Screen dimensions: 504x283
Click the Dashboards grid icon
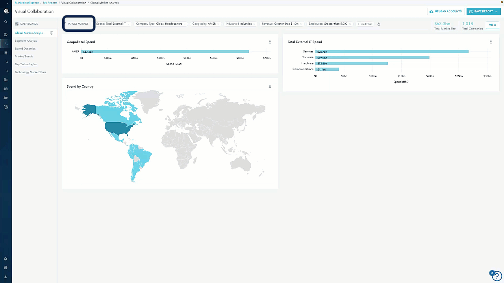pos(17,24)
